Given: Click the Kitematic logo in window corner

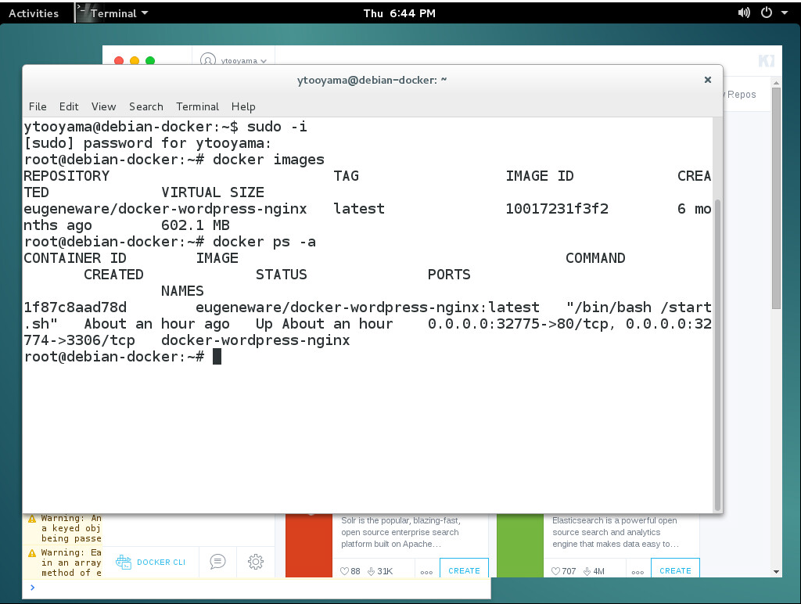Looking at the screenshot, I should (x=767, y=61).
